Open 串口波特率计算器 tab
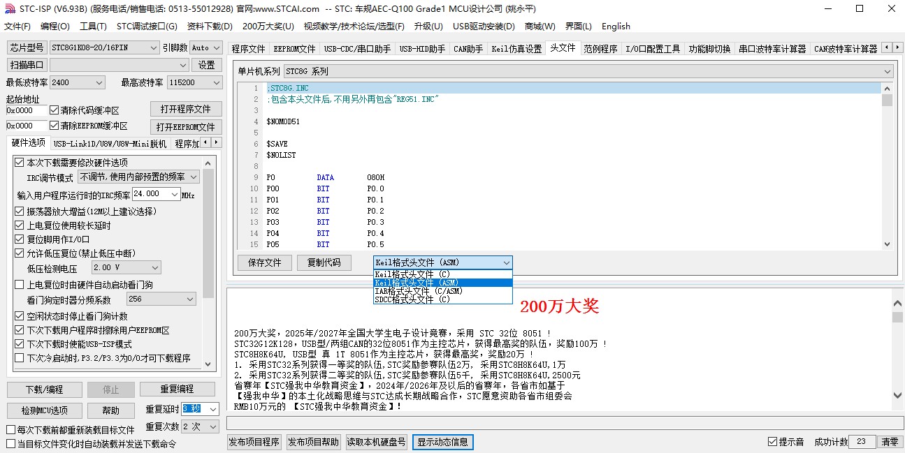 tap(773, 49)
